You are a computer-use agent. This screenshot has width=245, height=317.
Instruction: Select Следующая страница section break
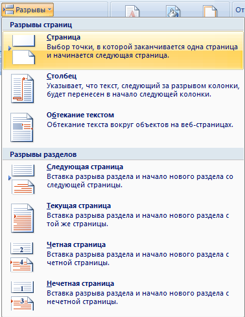[123, 180]
